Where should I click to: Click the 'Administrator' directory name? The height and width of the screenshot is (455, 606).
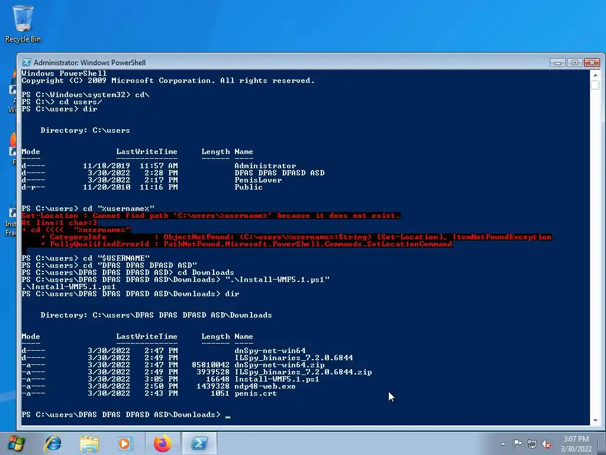pos(265,166)
